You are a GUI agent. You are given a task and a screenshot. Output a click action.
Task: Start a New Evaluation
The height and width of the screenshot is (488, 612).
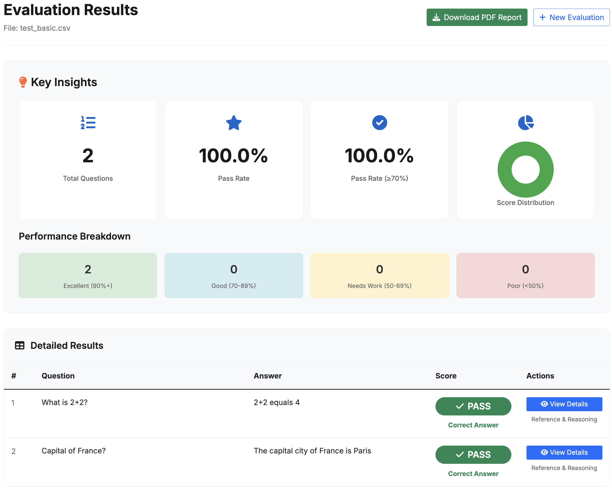(x=571, y=17)
